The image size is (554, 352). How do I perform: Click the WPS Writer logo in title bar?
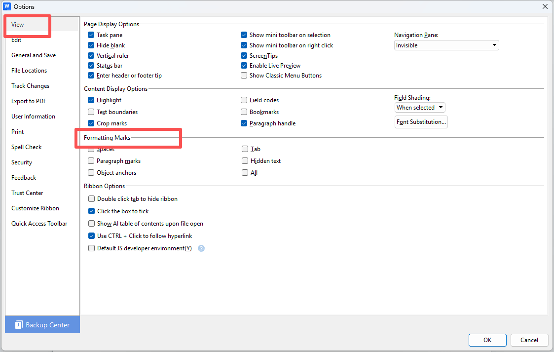pyautogui.click(x=7, y=7)
